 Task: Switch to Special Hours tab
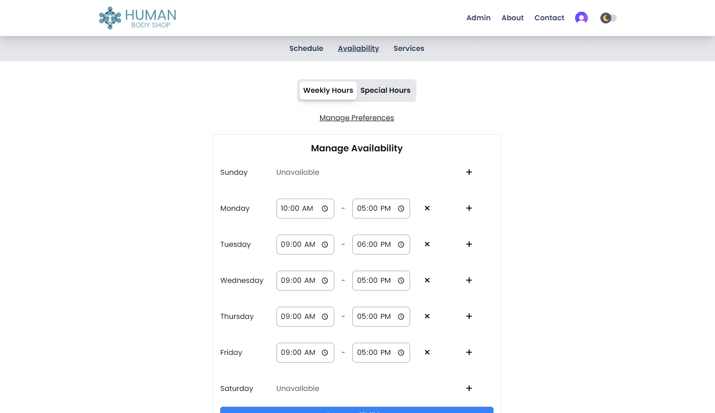[x=385, y=91]
